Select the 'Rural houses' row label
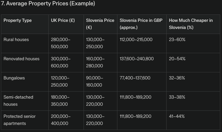This screenshot has width=222, height=132. click(16, 40)
